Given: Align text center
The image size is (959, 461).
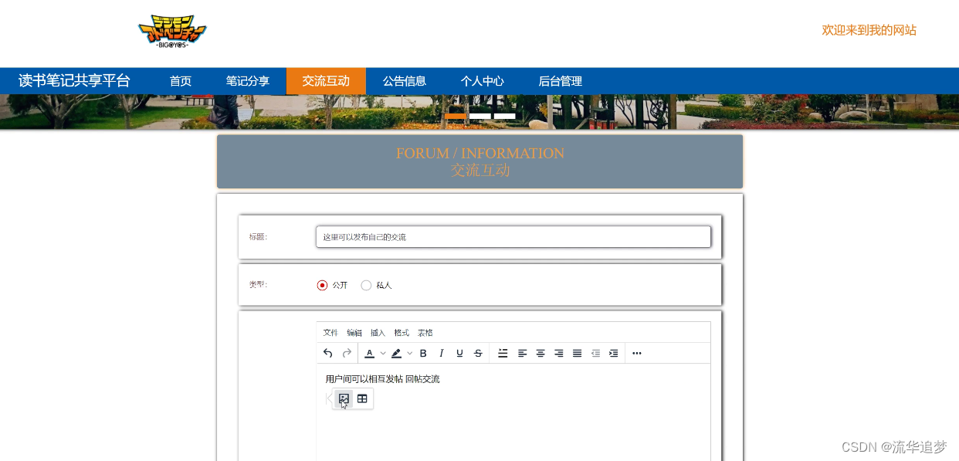Looking at the screenshot, I should tap(540, 354).
